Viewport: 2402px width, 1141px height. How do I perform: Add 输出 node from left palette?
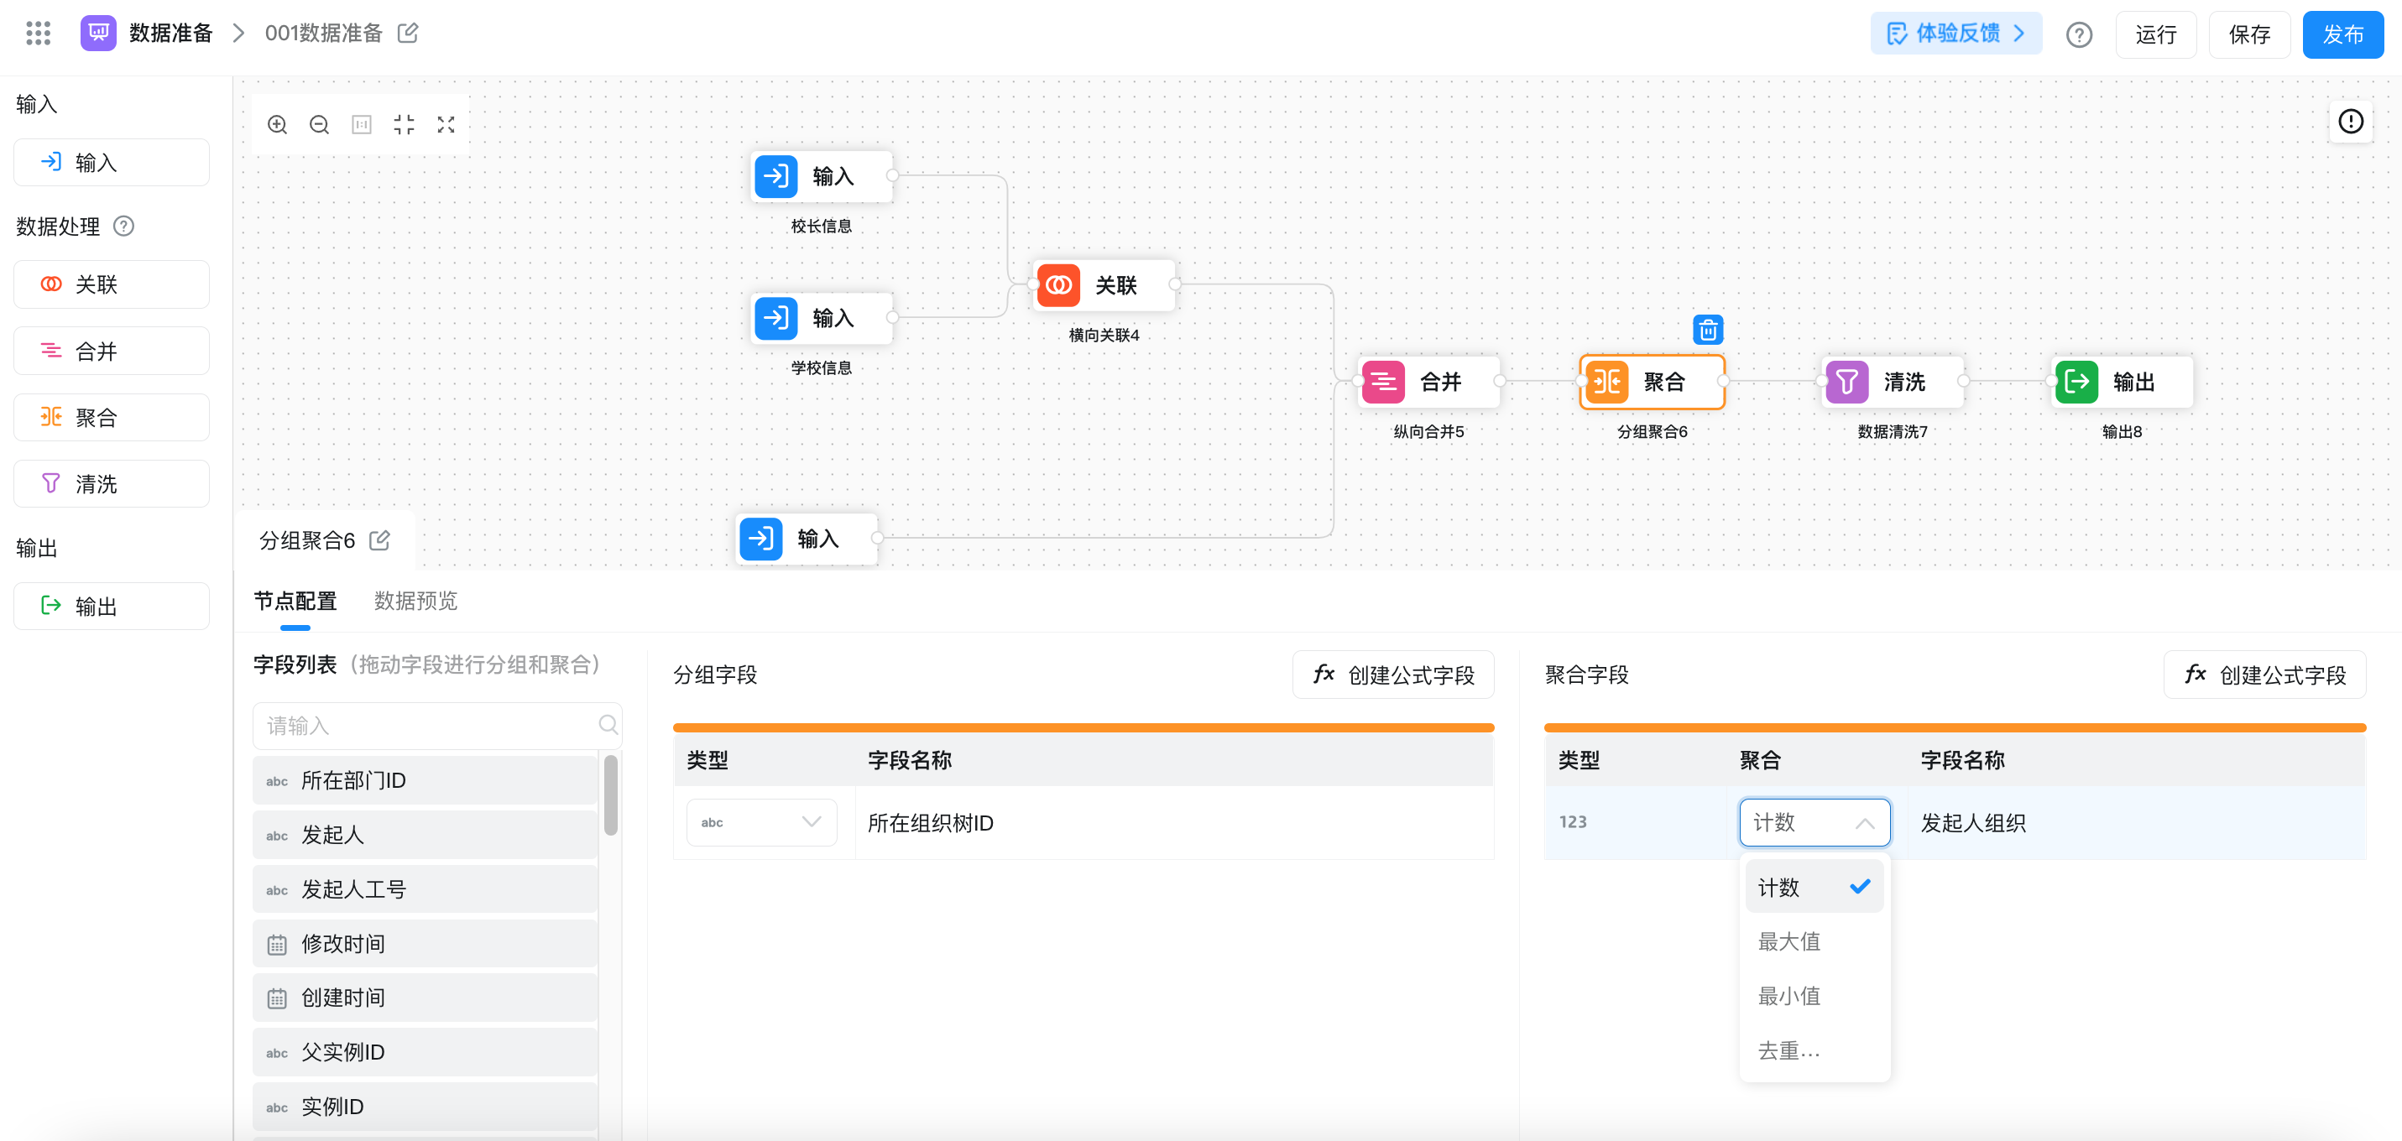click(111, 606)
